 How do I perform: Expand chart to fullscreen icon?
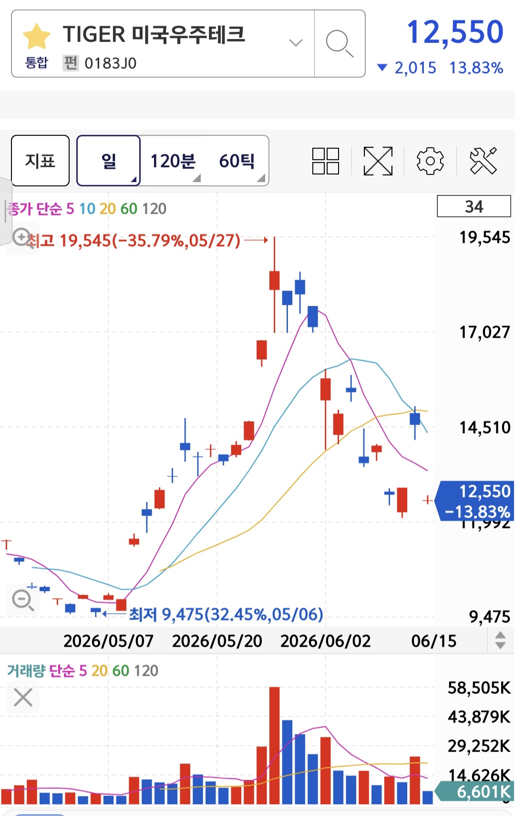[x=378, y=161]
